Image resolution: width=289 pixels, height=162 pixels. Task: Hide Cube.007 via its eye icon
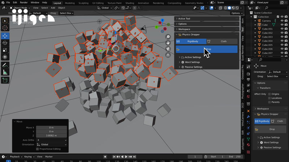282,53
